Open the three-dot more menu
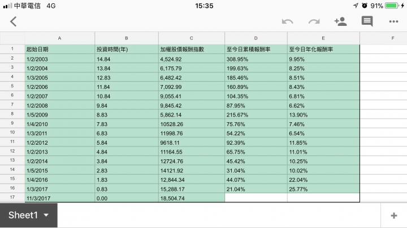The image size is (407, 228). (393, 22)
